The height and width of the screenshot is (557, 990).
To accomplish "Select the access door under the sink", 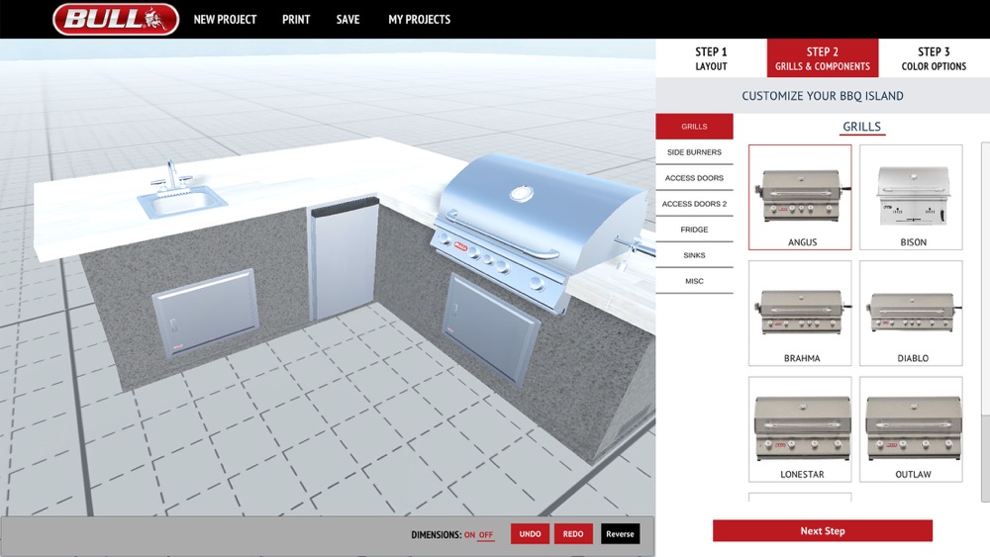I will 205,313.
